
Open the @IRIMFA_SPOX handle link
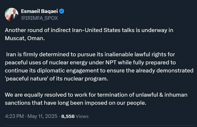click(x=39, y=18)
